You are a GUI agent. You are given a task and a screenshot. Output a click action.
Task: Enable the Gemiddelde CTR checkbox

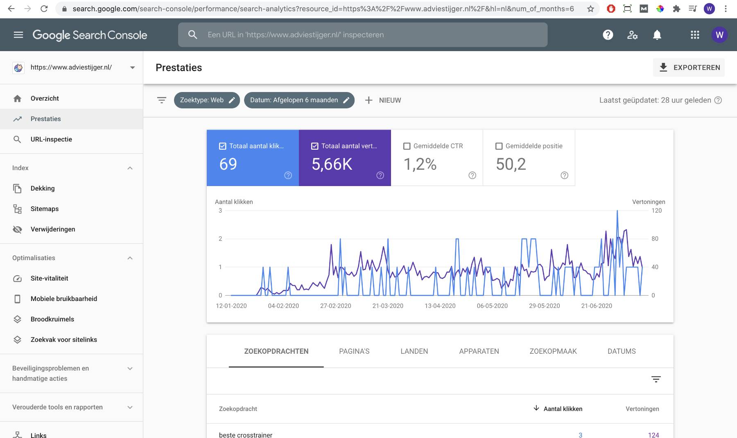click(x=407, y=146)
